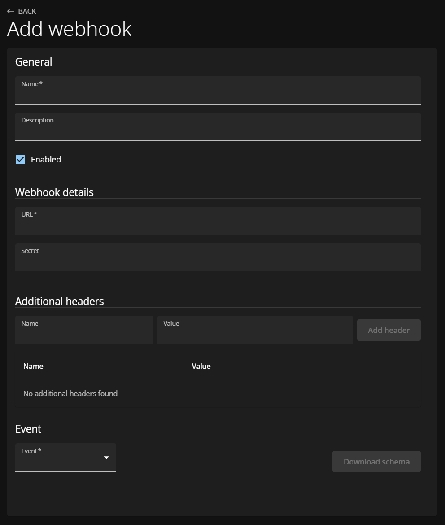Click the Value column header in headers table

[x=201, y=366]
